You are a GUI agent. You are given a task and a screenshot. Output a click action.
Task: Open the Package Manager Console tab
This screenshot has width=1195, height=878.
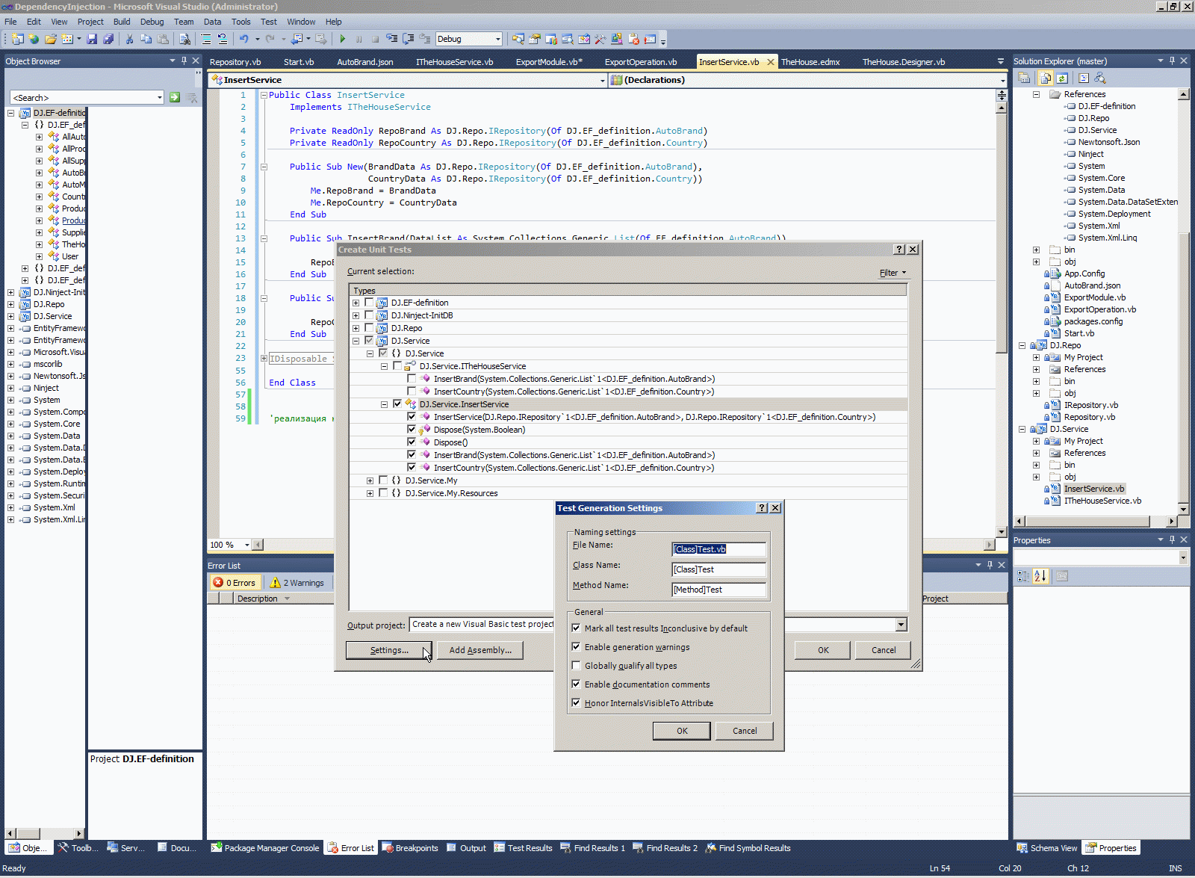pos(265,848)
